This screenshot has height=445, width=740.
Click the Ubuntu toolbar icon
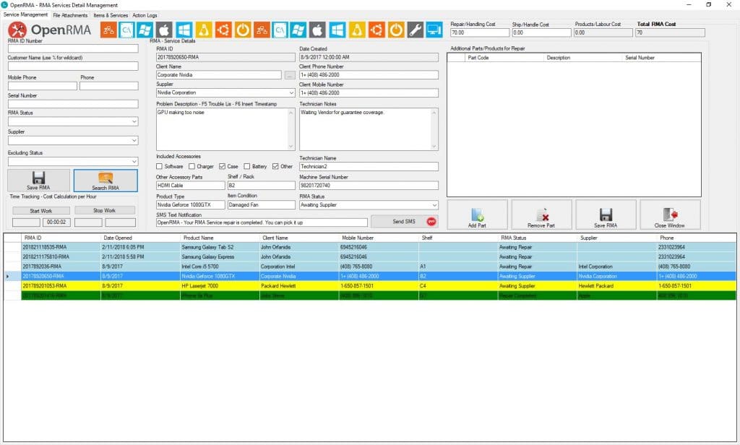[222, 30]
